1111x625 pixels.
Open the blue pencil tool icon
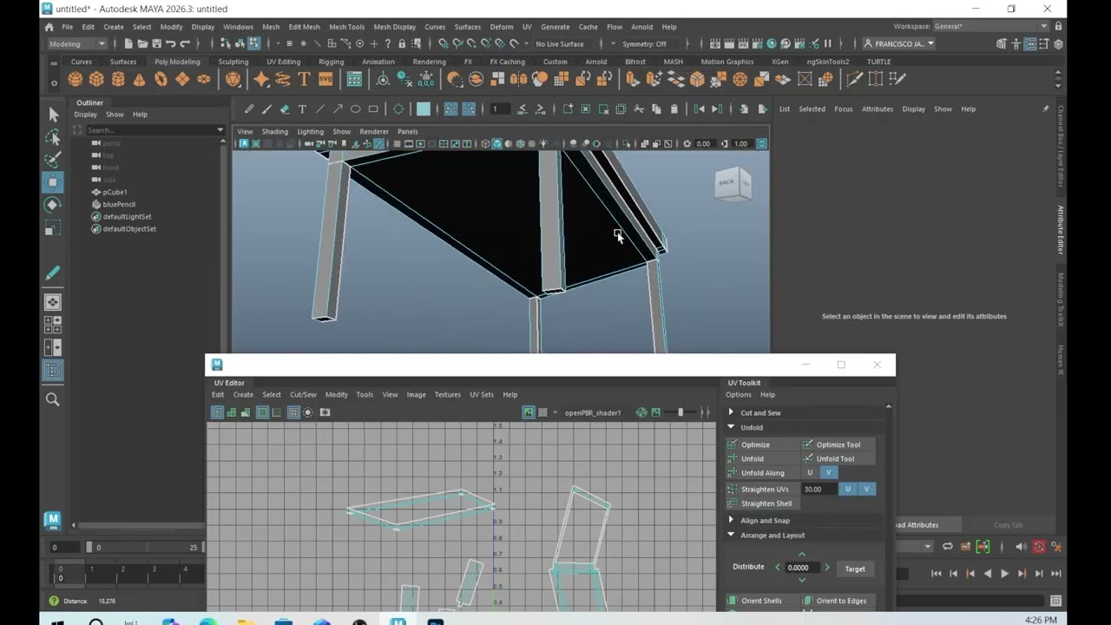pos(53,273)
